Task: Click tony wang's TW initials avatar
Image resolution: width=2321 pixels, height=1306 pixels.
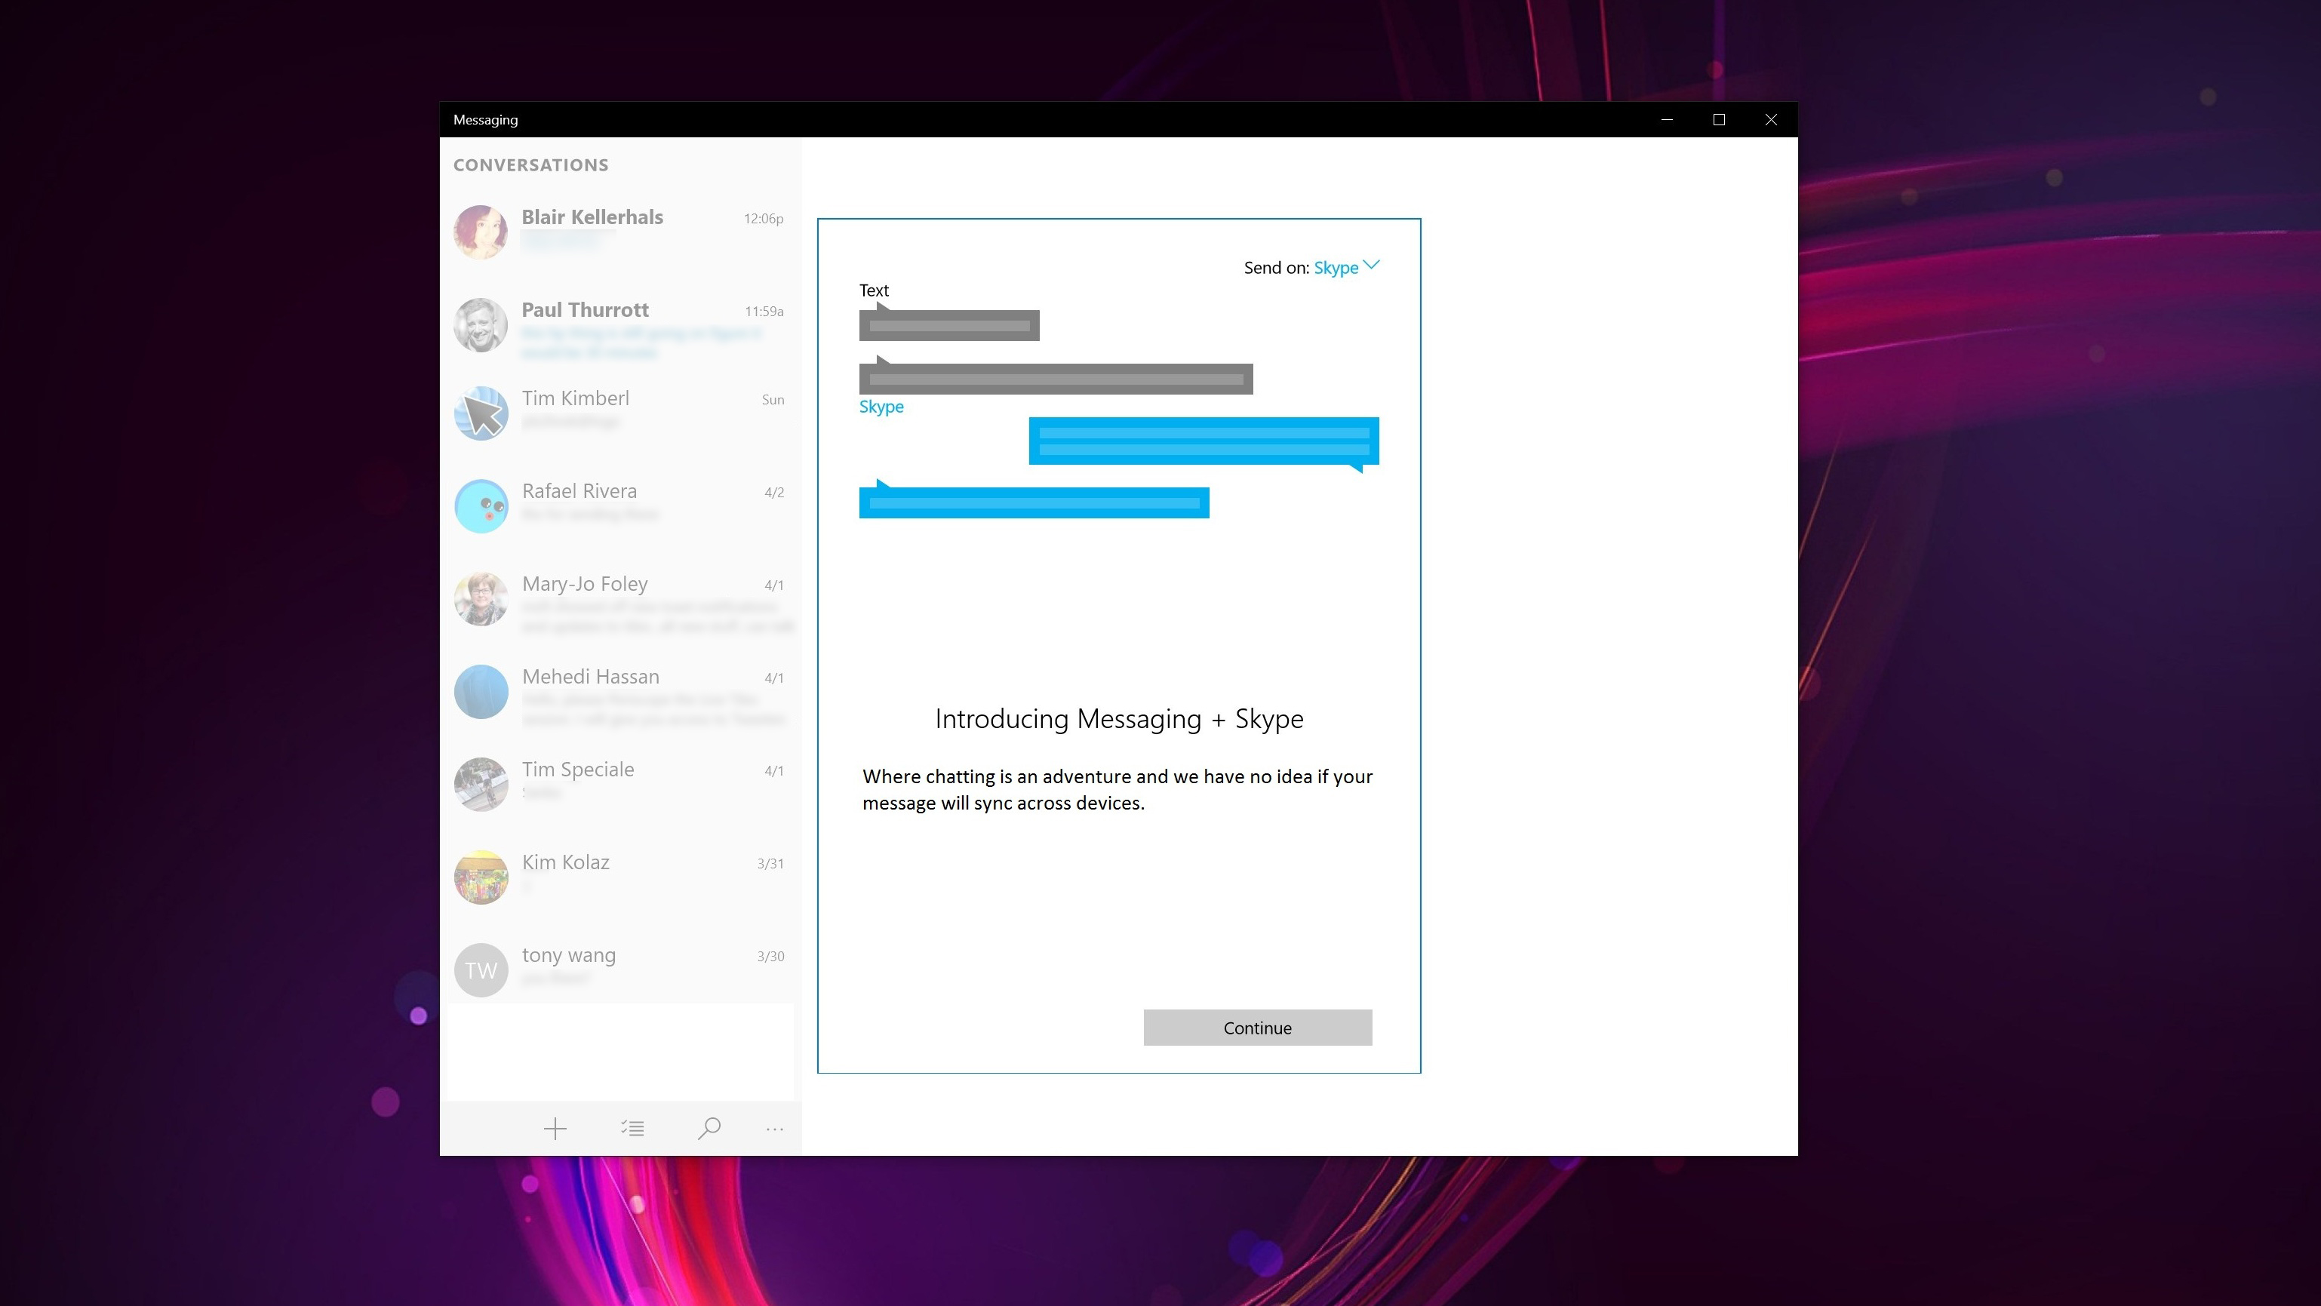Action: tap(480, 970)
